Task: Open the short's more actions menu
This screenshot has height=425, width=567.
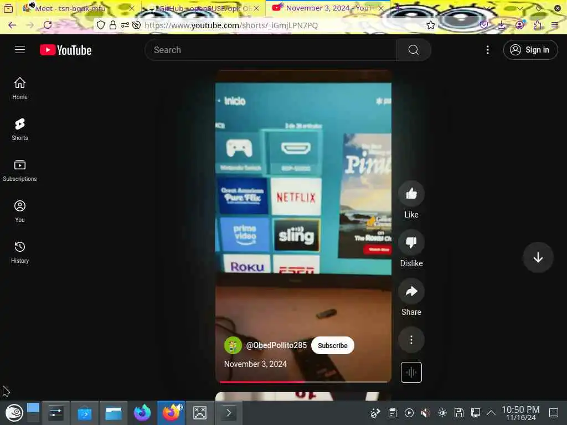Action: pyautogui.click(x=411, y=340)
